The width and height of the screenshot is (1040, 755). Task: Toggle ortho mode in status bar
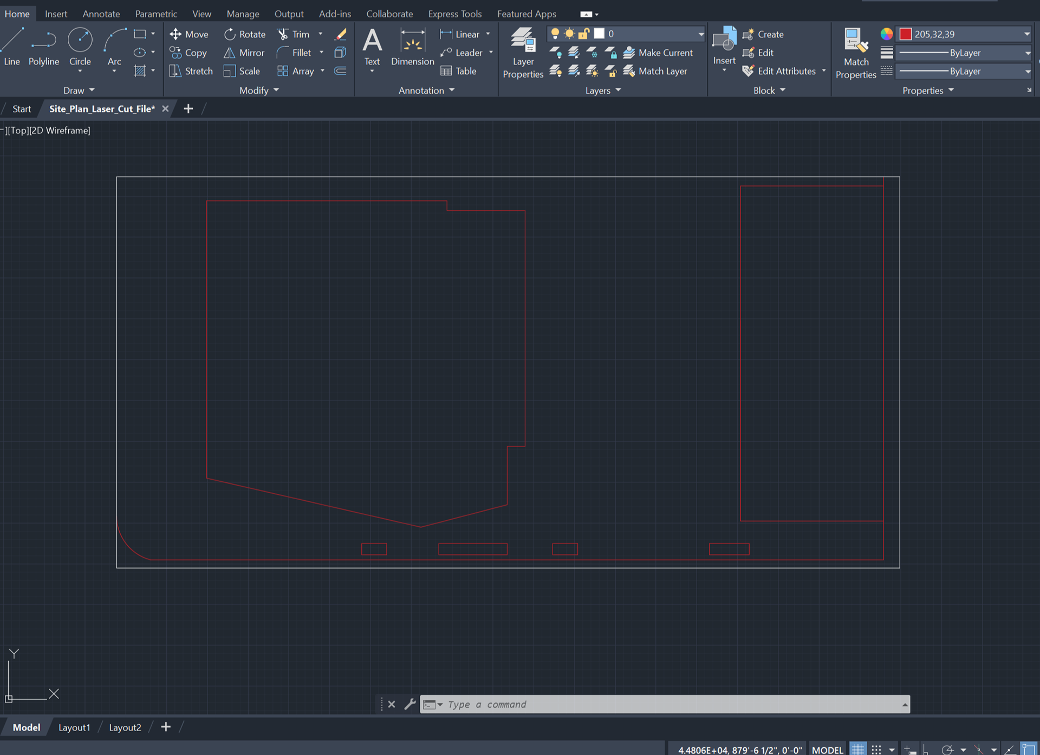point(926,750)
